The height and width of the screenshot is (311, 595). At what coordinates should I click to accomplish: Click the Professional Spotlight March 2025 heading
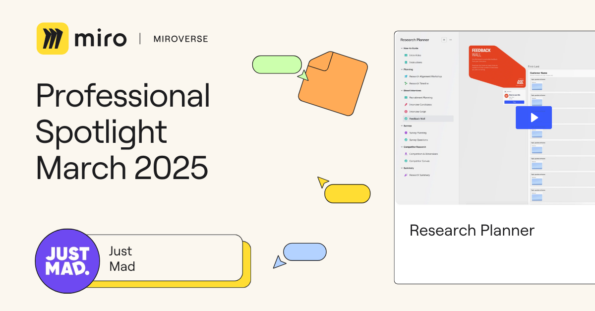[123, 131]
